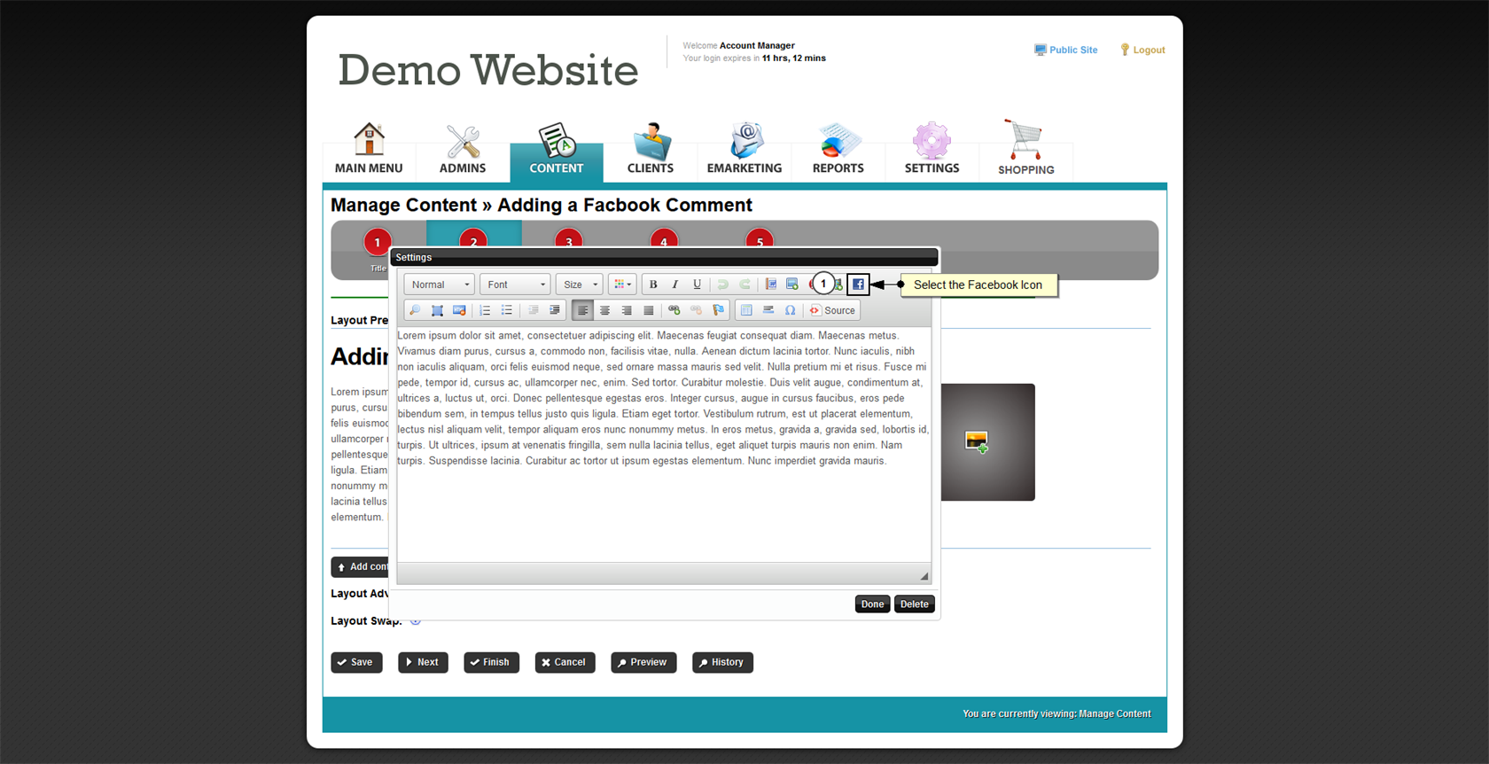1489x764 pixels.
Task: Open the text color picker
Action: 622,285
